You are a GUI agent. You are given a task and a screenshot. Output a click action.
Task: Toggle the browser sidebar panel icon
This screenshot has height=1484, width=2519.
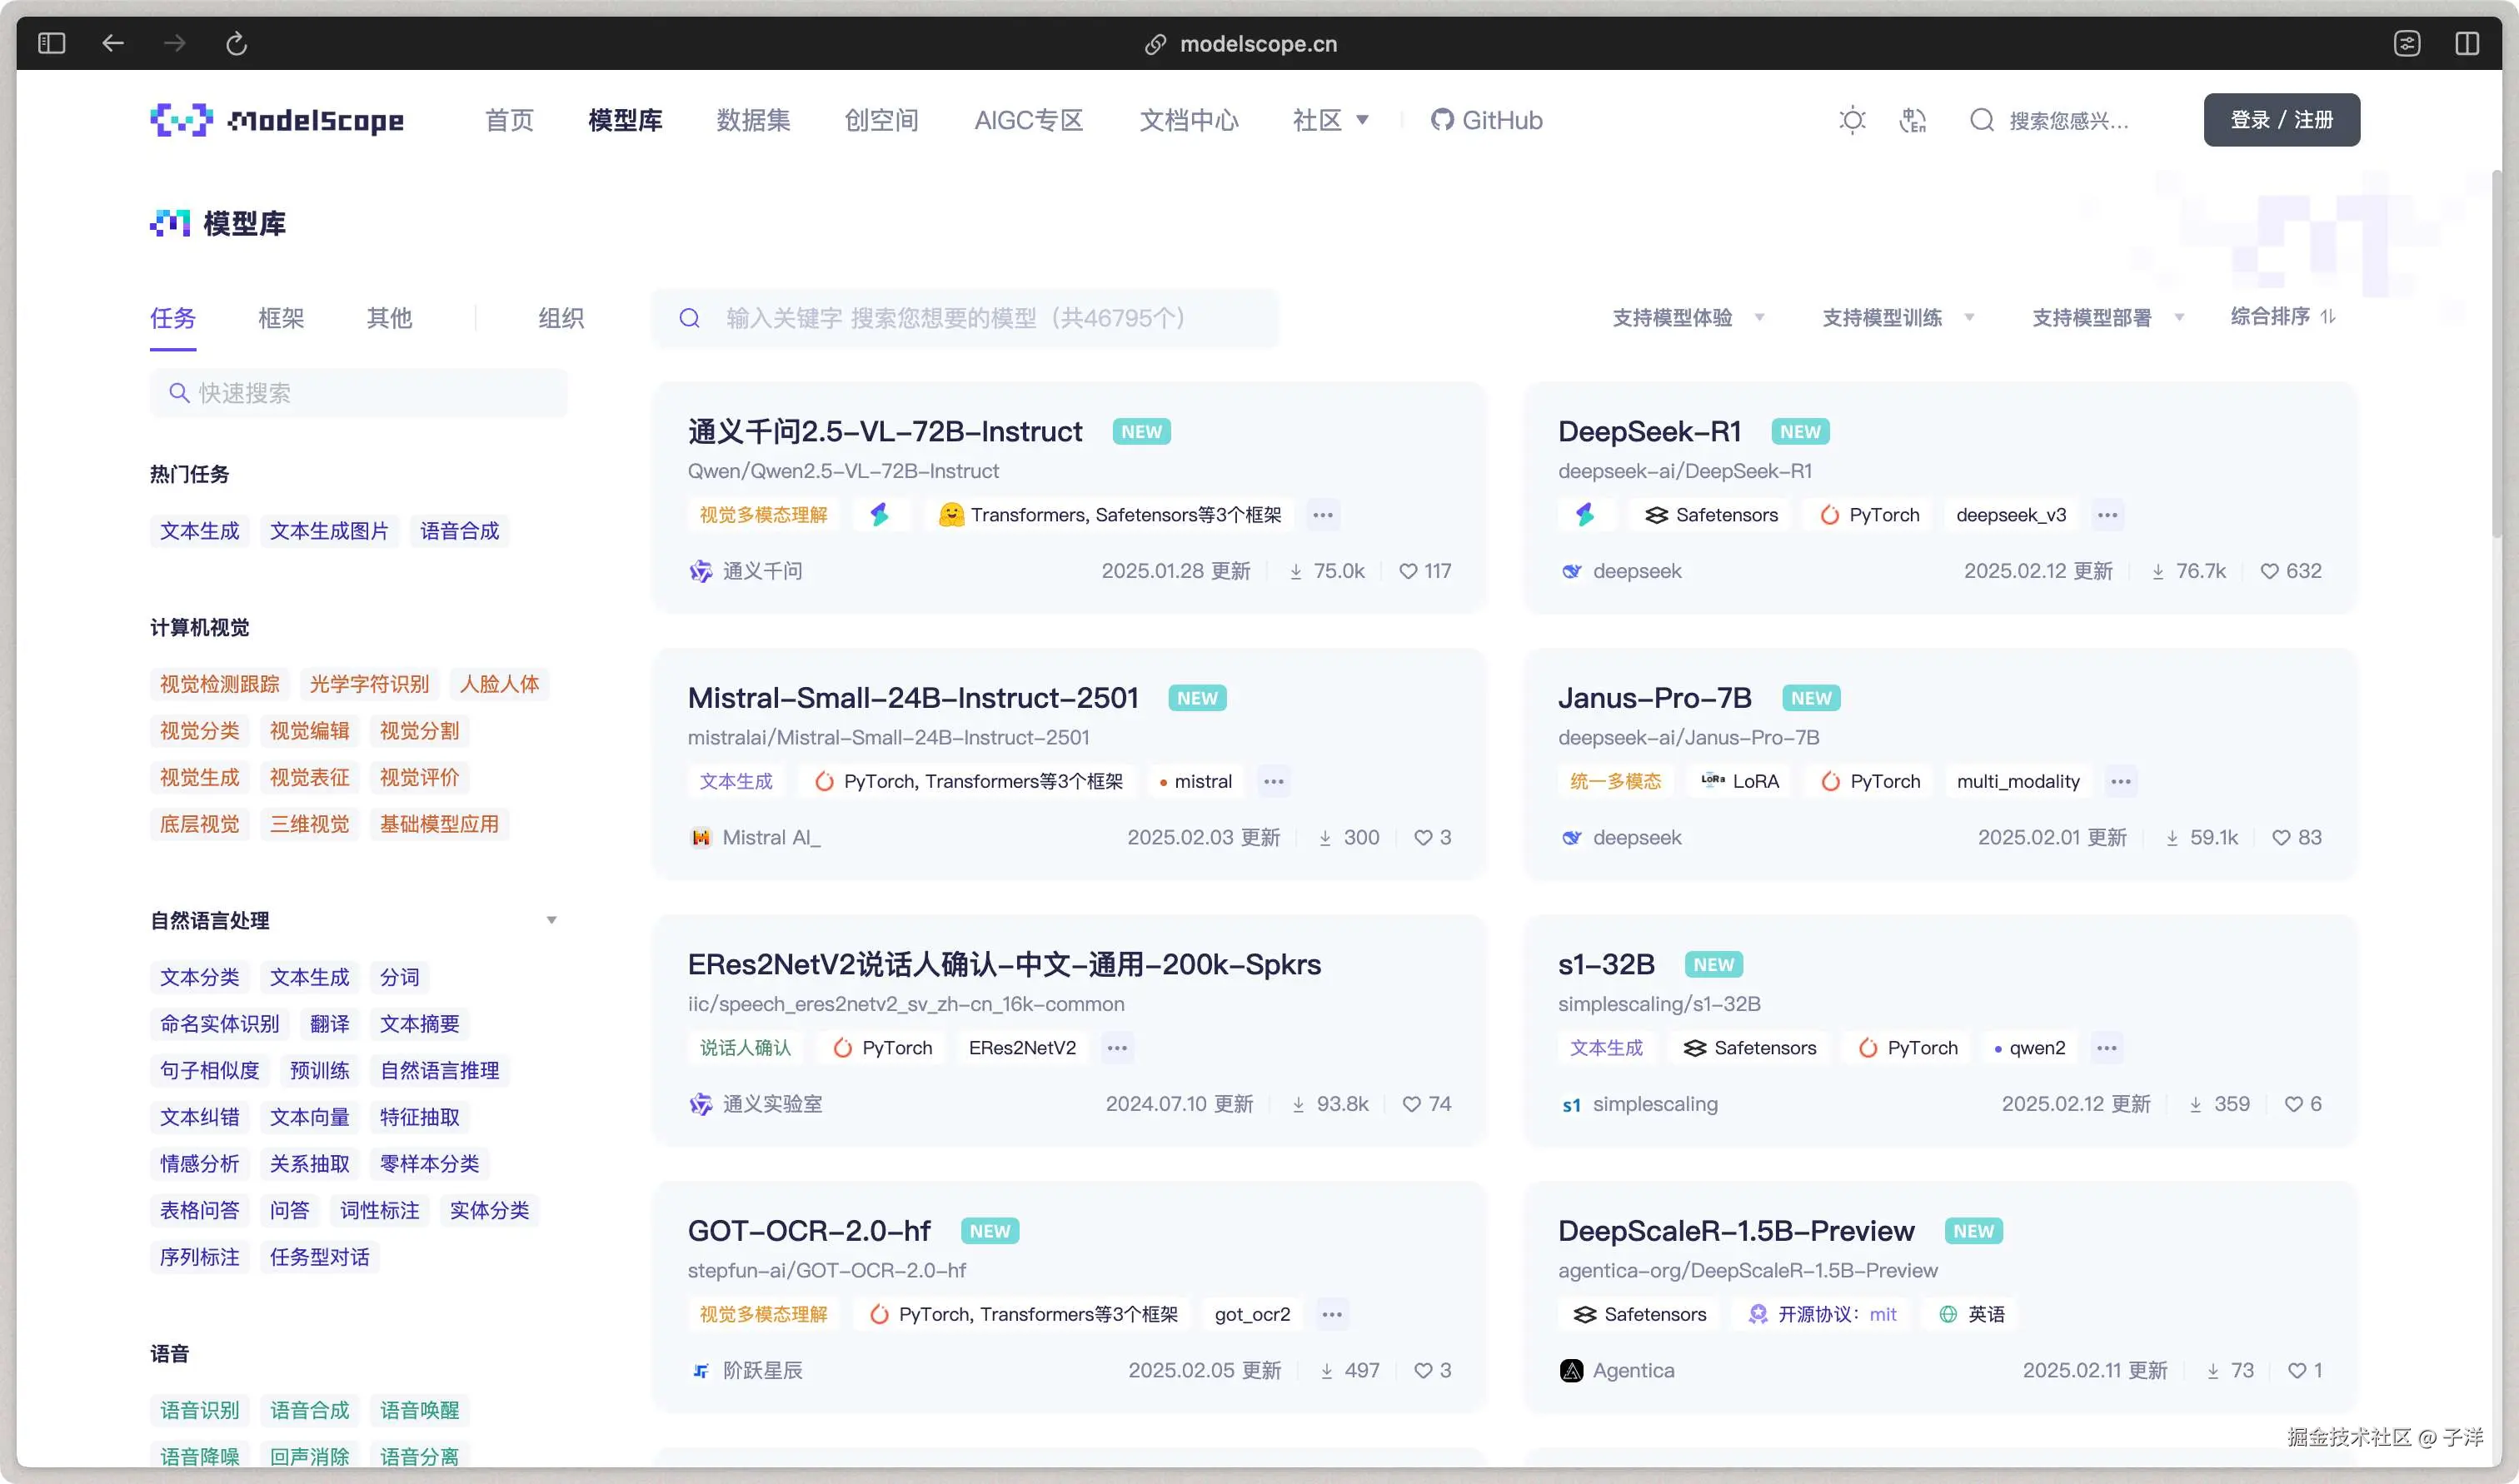click(51, 44)
